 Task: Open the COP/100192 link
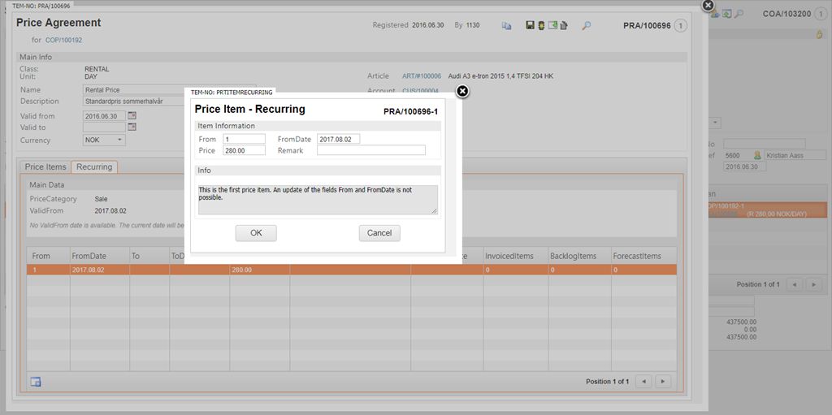tap(63, 40)
